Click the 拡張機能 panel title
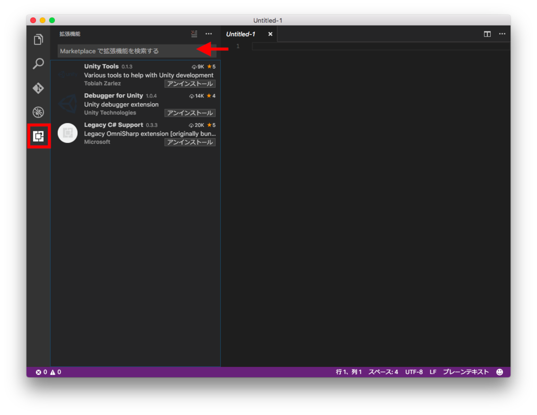Image resolution: width=537 pixels, height=415 pixels. pyautogui.click(x=70, y=34)
